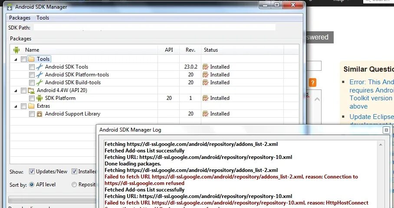Close the Android SDK Manager Log window
Viewport: 394px width, 208px height.
click(x=386, y=130)
